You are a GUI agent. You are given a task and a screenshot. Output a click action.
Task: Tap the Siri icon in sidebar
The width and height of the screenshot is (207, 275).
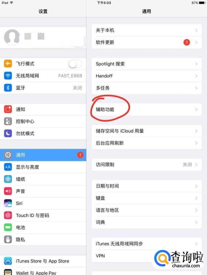pos(8,203)
